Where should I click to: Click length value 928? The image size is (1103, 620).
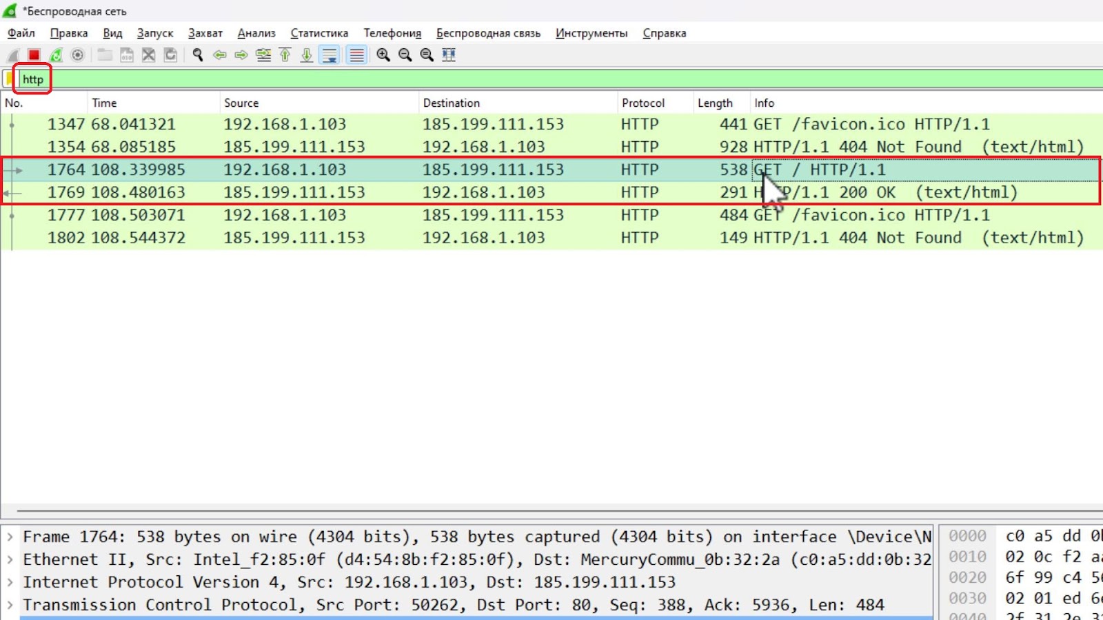tap(733, 147)
